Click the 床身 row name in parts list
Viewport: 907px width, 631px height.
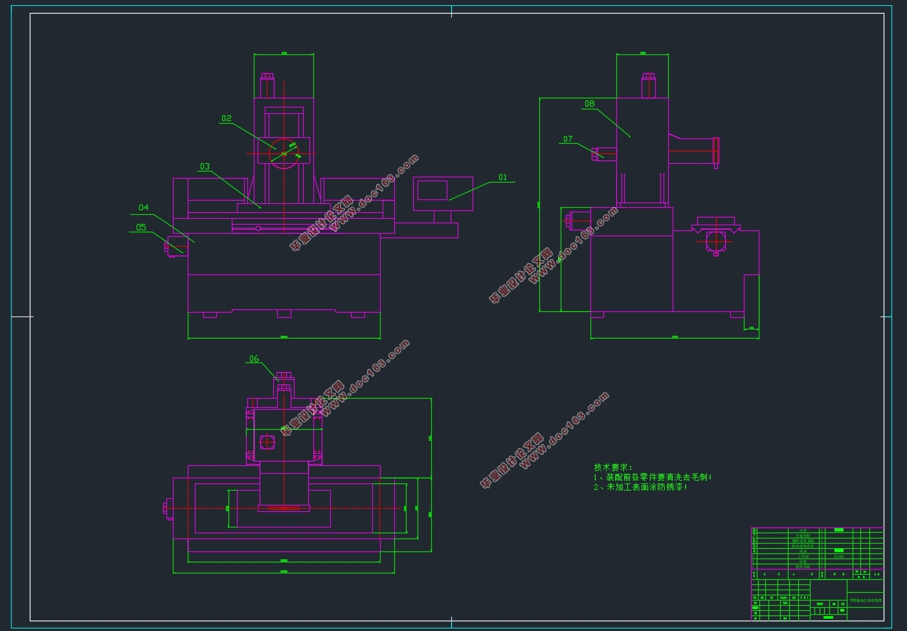click(x=803, y=551)
